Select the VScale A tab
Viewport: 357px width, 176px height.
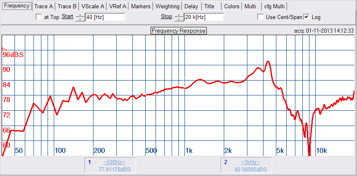click(93, 6)
